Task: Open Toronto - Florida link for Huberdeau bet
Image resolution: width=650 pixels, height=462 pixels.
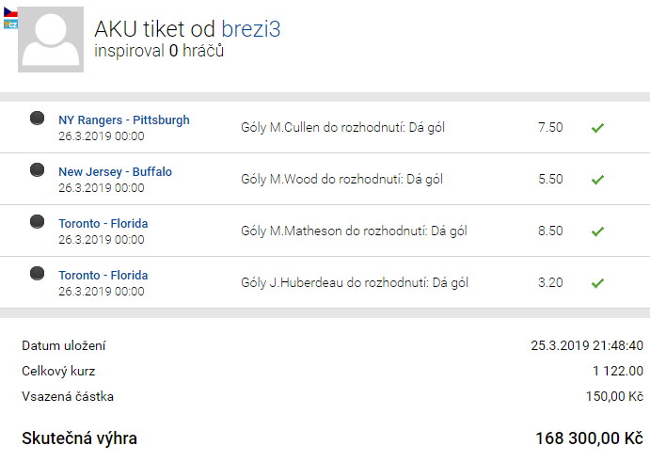Action: [103, 276]
